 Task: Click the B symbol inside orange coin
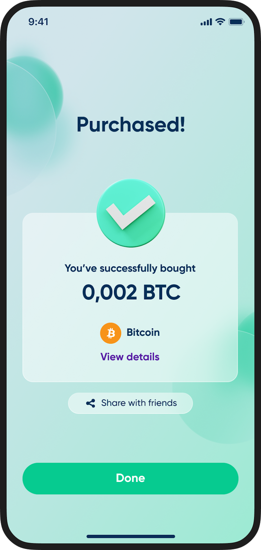click(111, 333)
